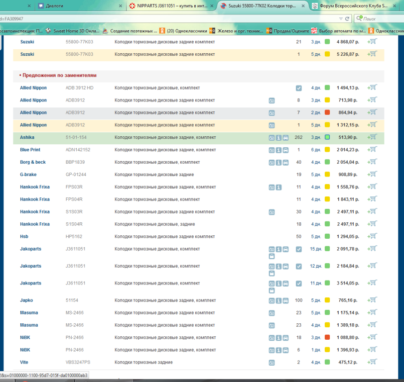Screen dimensions: 404x382
Task: Click availability checkmark on Jakoparts 15 дн. row
Action: [x=298, y=249]
